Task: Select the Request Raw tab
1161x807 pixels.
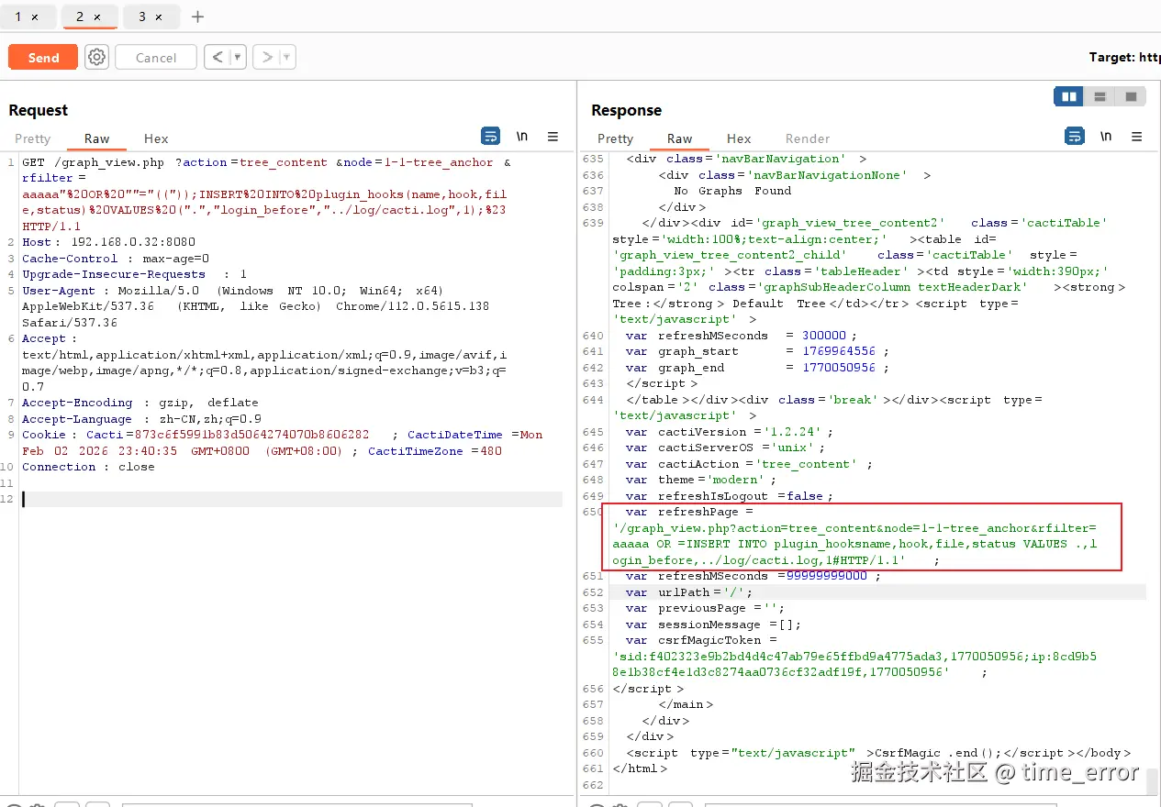Action: pos(97,138)
